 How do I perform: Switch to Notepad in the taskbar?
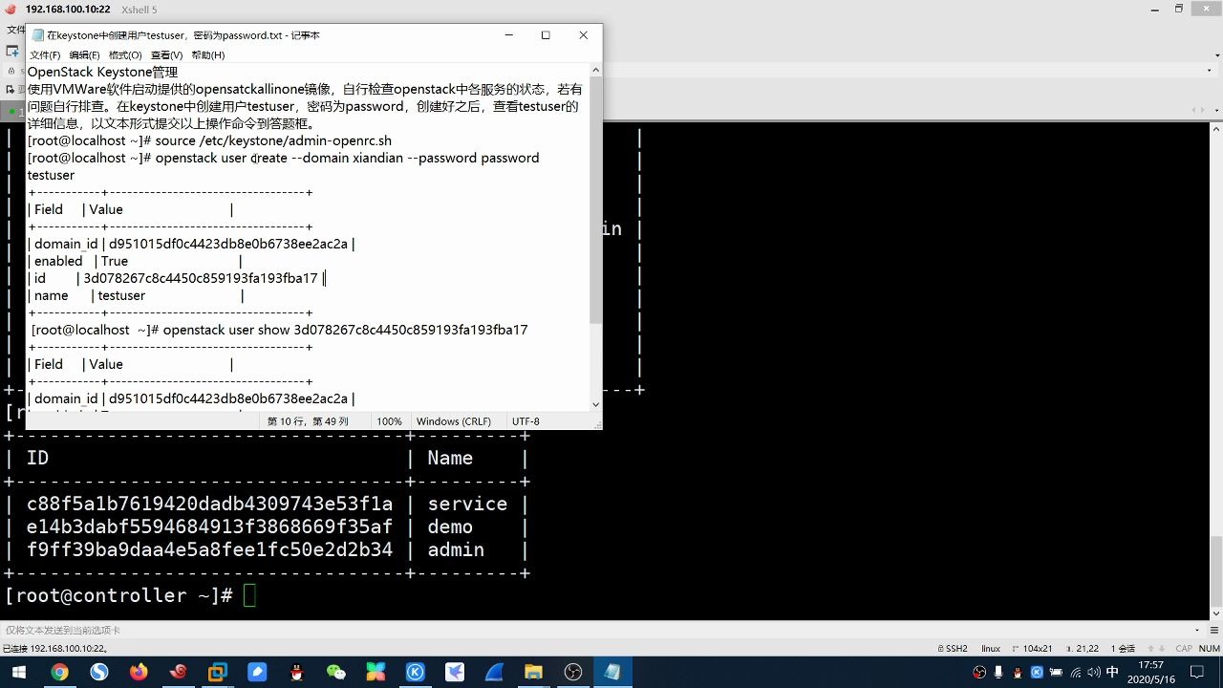(x=612, y=672)
